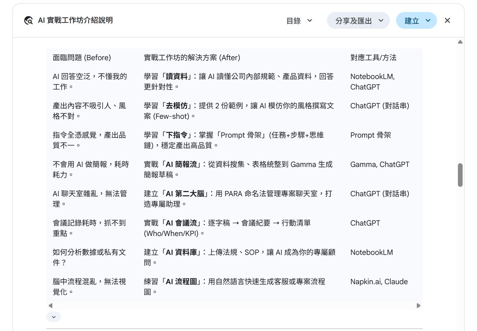Viewport: 477px width, 331px height.
Task: Click the Gamma, ChatGPT table cell
Action: click(380, 165)
